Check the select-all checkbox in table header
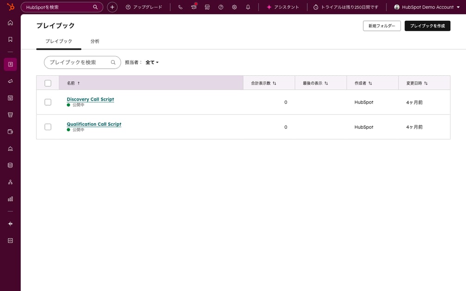The image size is (466, 291). click(48, 82)
